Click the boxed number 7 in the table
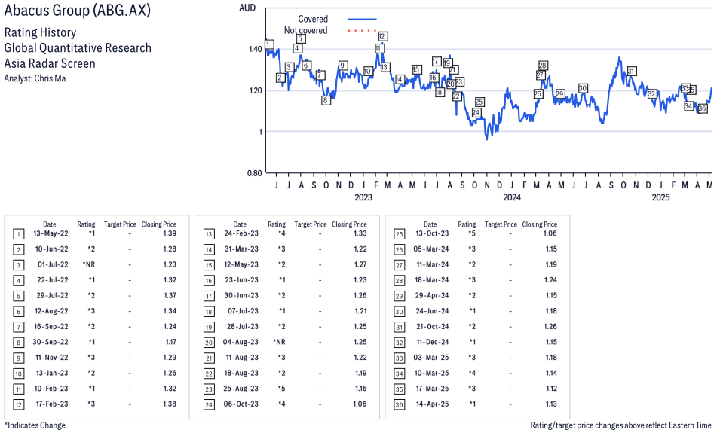 (x=18, y=328)
